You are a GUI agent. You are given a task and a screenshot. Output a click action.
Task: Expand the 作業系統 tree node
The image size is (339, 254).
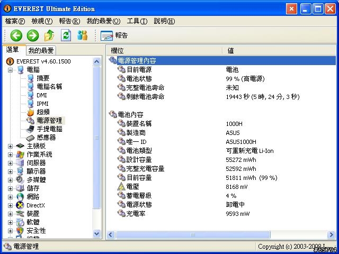(x=10, y=155)
